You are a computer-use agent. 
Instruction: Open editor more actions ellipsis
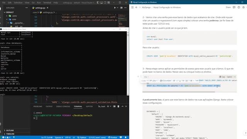(x=125, y=8)
